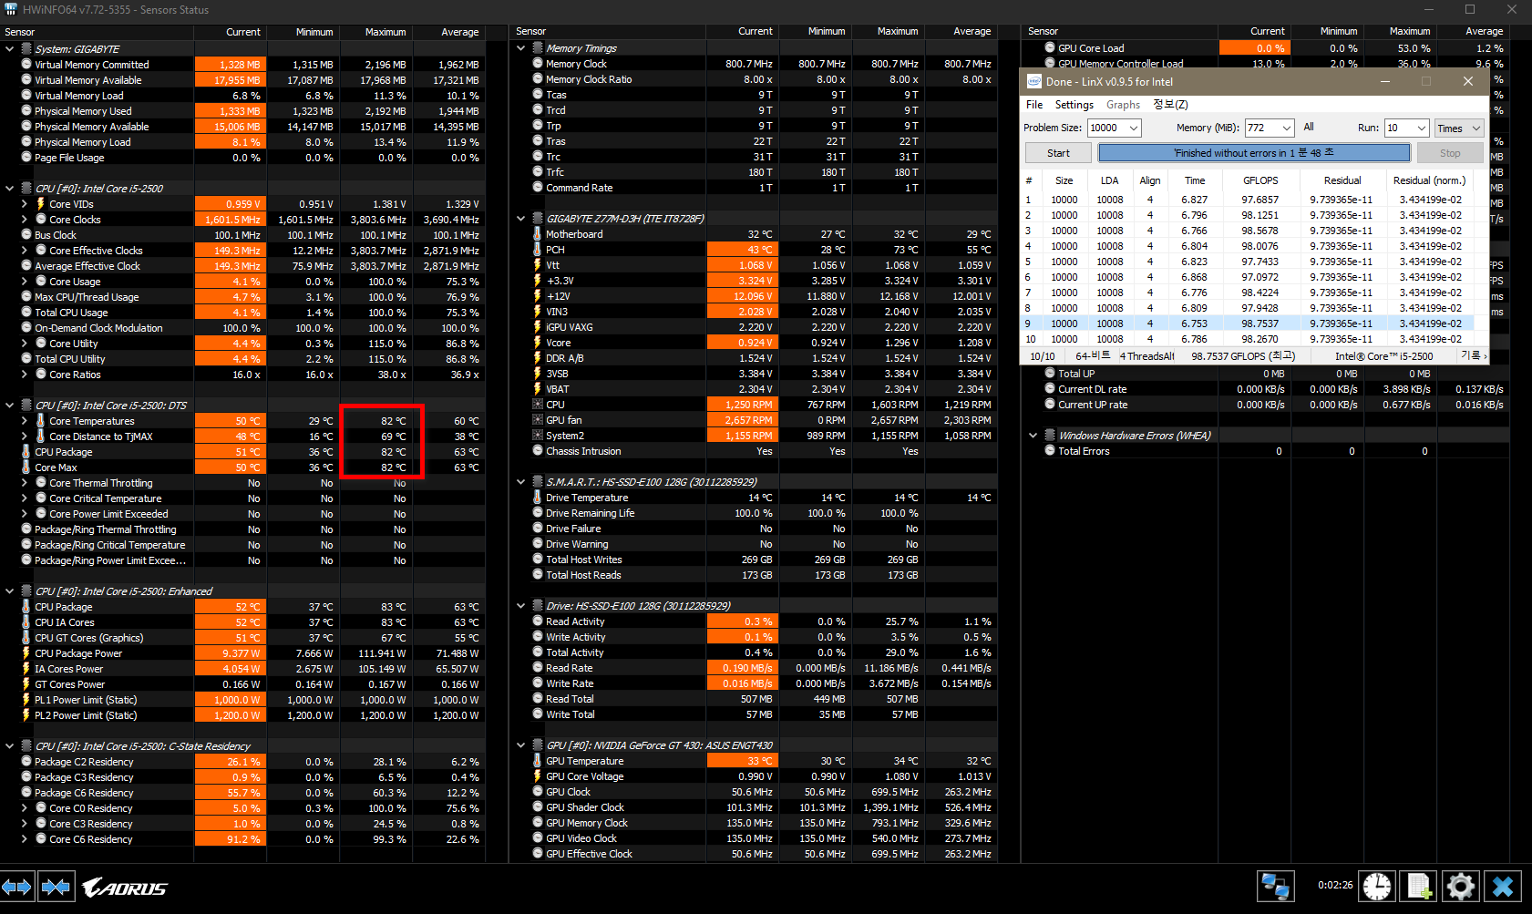Sort LinX results by GFLOPS column header
Viewport: 1532px width, 914px height.
tap(1260, 180)
